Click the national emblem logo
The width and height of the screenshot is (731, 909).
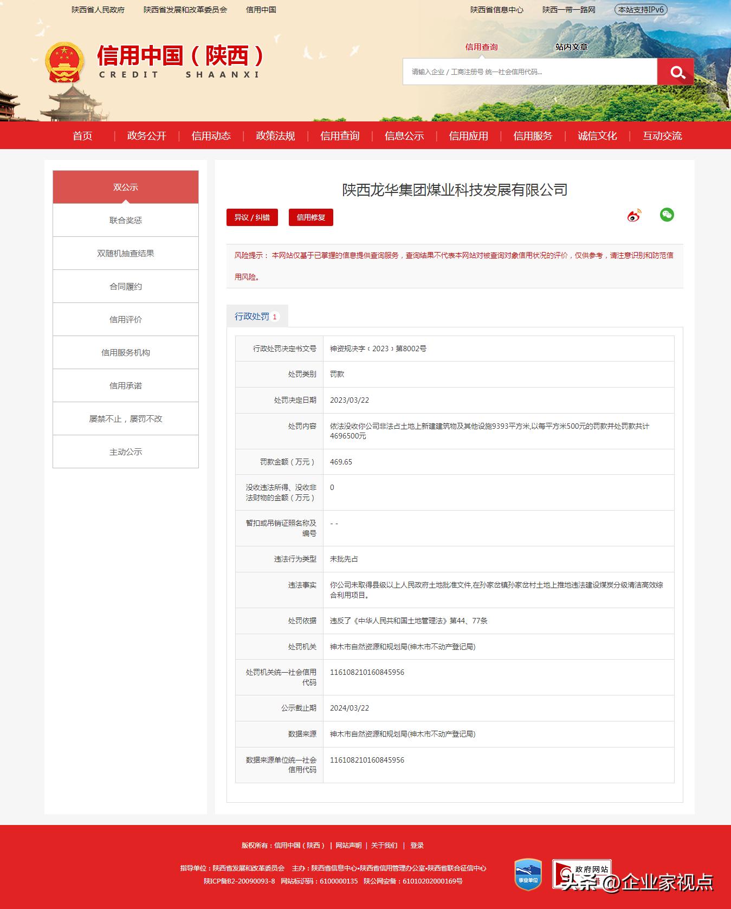pos(65,62)
